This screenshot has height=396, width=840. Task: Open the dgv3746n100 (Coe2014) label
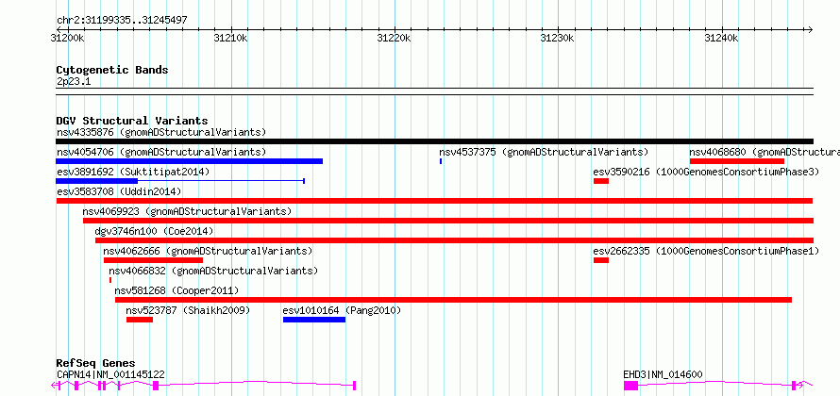(x=154, y=231)
